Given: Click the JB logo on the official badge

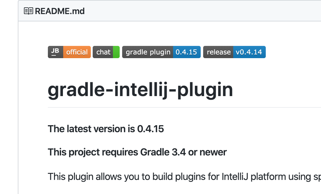Looking at the screenshot, I should coord(55,52).
